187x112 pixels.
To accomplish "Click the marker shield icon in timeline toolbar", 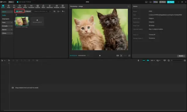I will click(33, 60).
